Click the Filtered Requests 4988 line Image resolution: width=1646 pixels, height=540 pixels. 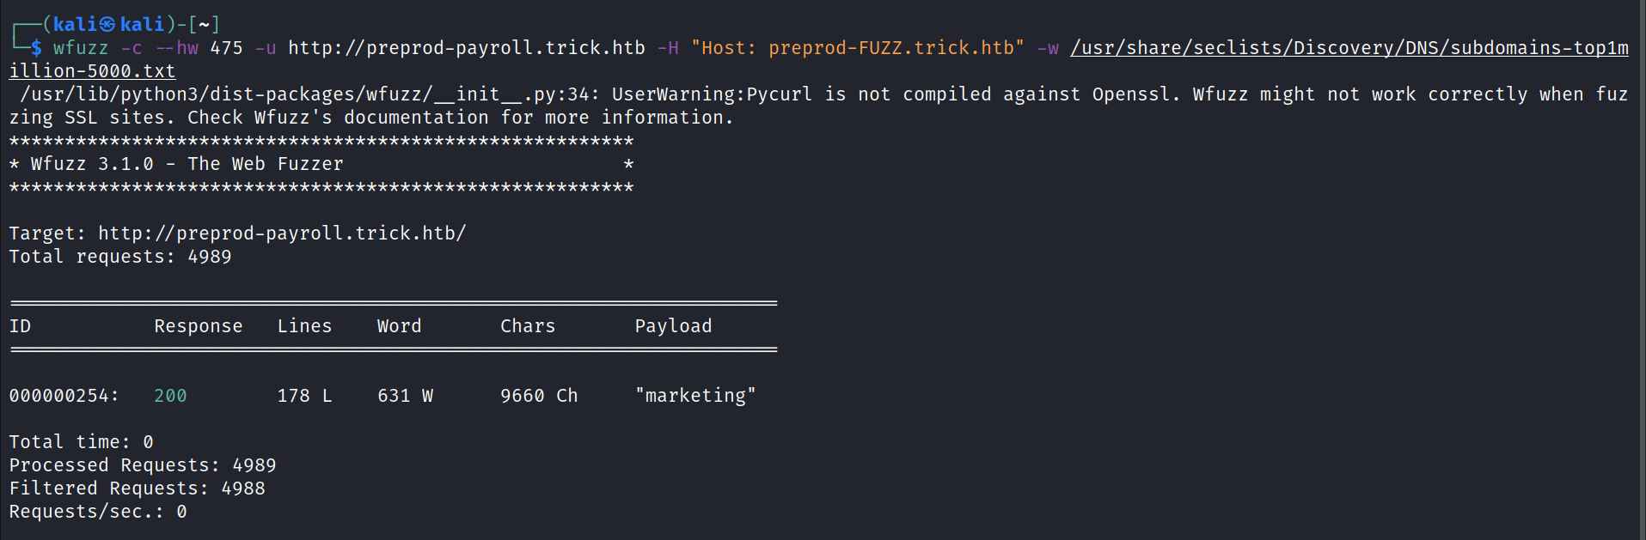(138, 488)
